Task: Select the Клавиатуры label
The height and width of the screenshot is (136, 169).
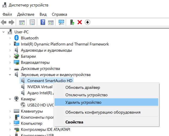Action: pyautogui.click(x=32, y=111)
